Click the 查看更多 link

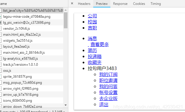coord(100,45)
